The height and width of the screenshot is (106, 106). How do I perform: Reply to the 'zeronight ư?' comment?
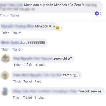click(28, 65)
